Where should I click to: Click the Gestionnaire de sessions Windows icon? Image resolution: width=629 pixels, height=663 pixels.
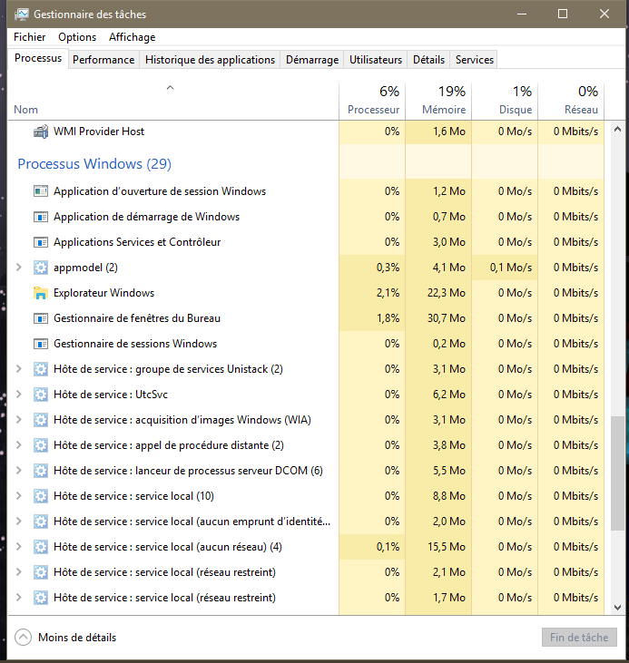[41, 344]
